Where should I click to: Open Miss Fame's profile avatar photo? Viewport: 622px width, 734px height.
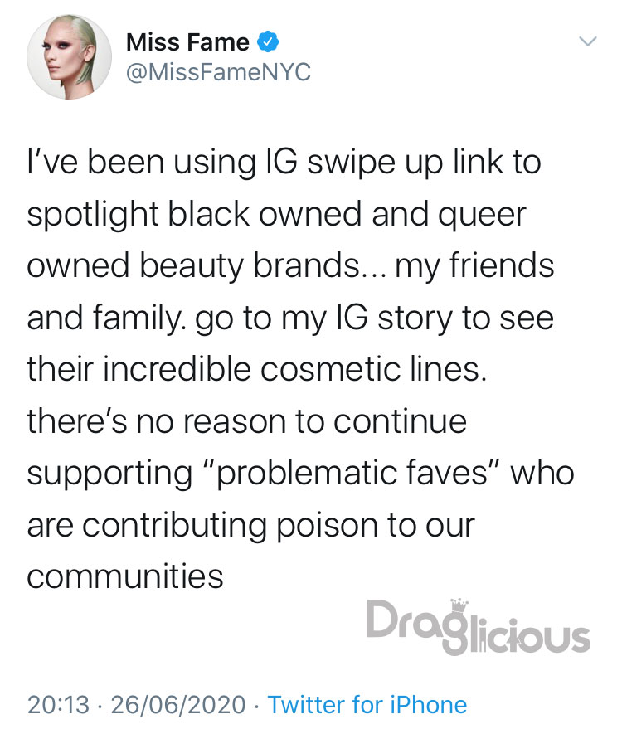point(70,56)
